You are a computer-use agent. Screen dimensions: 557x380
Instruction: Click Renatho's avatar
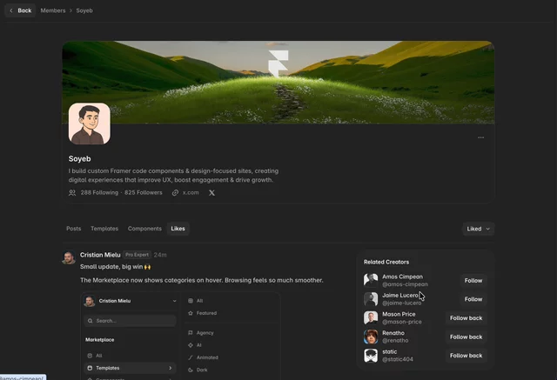coord(371,337)
